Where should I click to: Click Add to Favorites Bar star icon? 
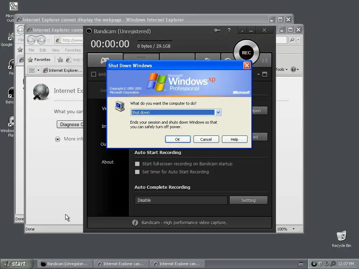(60, 60)
